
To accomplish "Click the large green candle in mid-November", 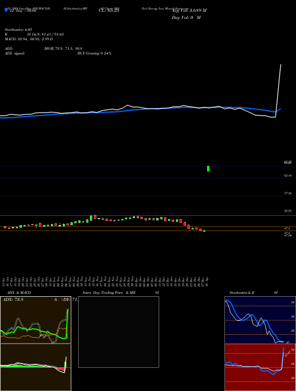I will coord(91,218).
